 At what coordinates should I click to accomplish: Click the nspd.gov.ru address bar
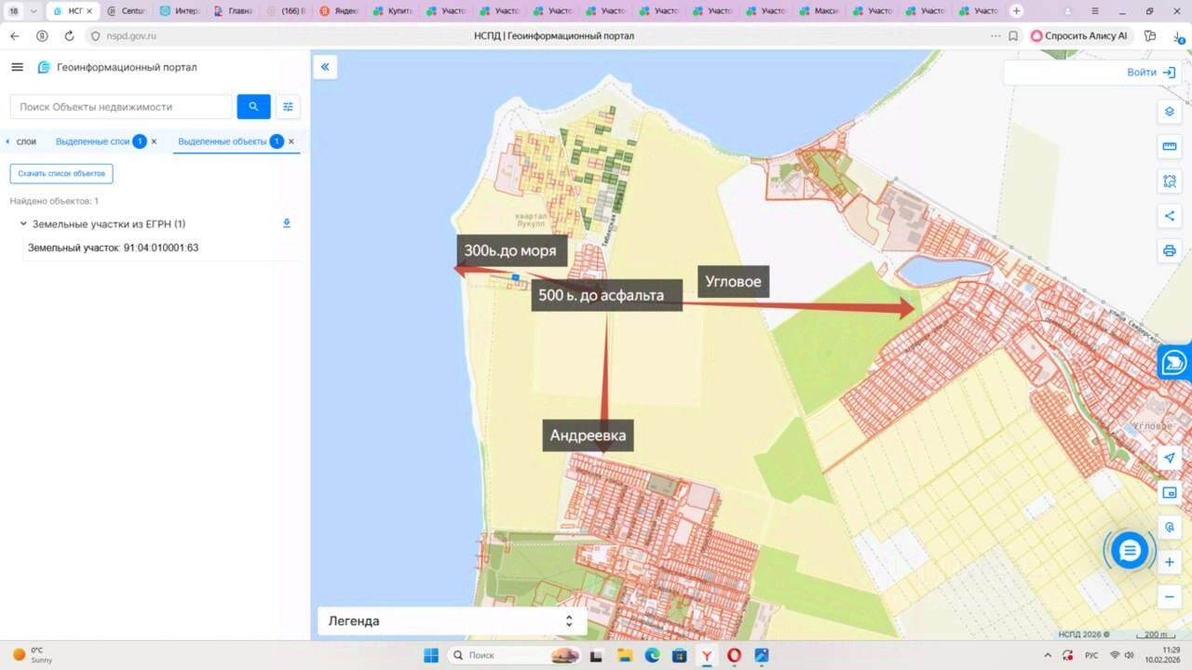[131, 36]
